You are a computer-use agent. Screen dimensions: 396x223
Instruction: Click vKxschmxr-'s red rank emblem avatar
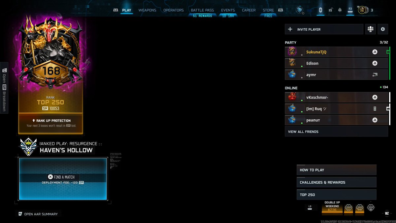point(292,97)
